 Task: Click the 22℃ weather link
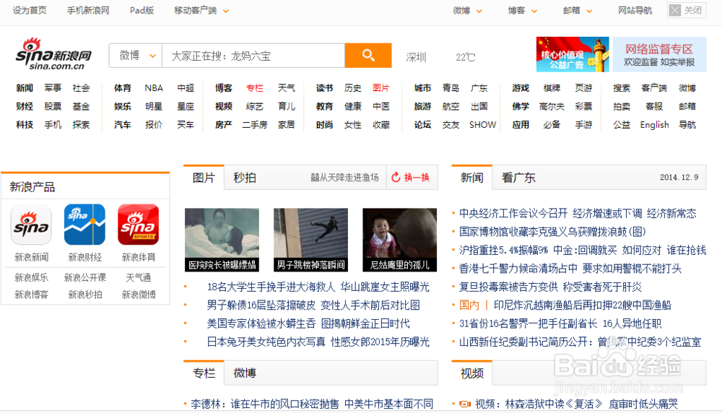point(465,57)
